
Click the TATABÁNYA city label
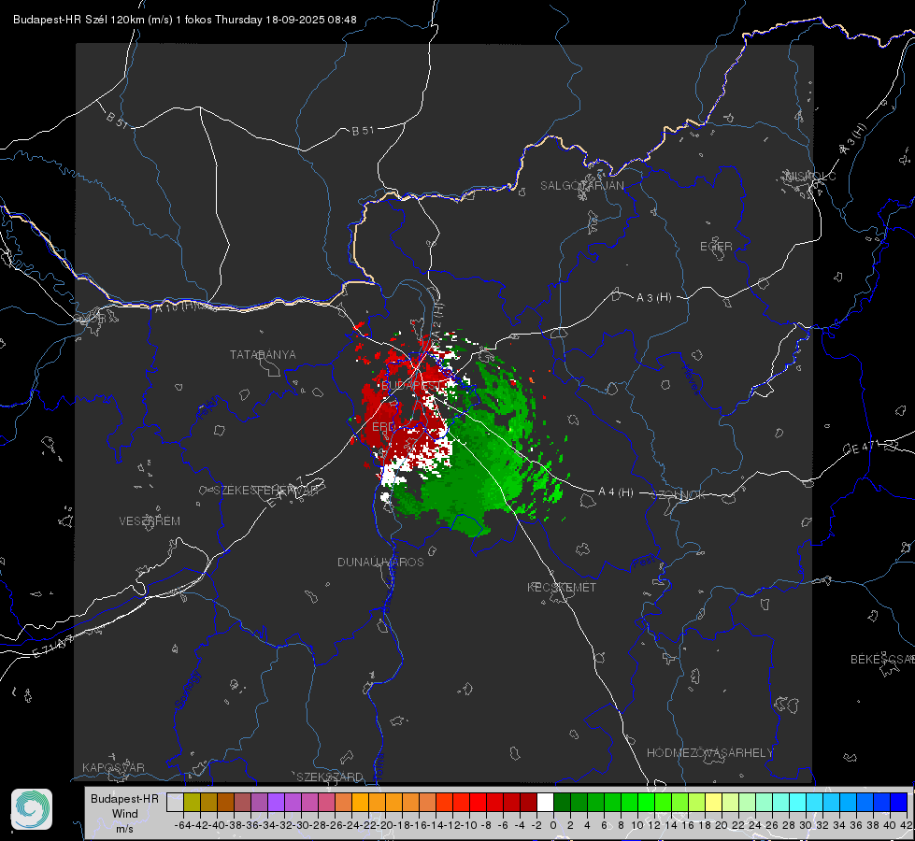263,354
